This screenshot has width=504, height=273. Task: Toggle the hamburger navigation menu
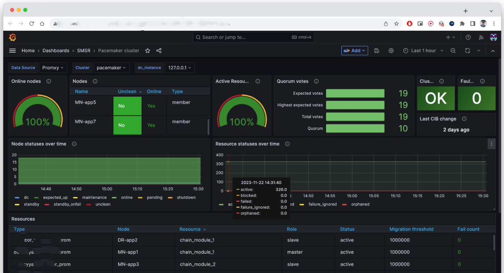(x=13, y=51)
